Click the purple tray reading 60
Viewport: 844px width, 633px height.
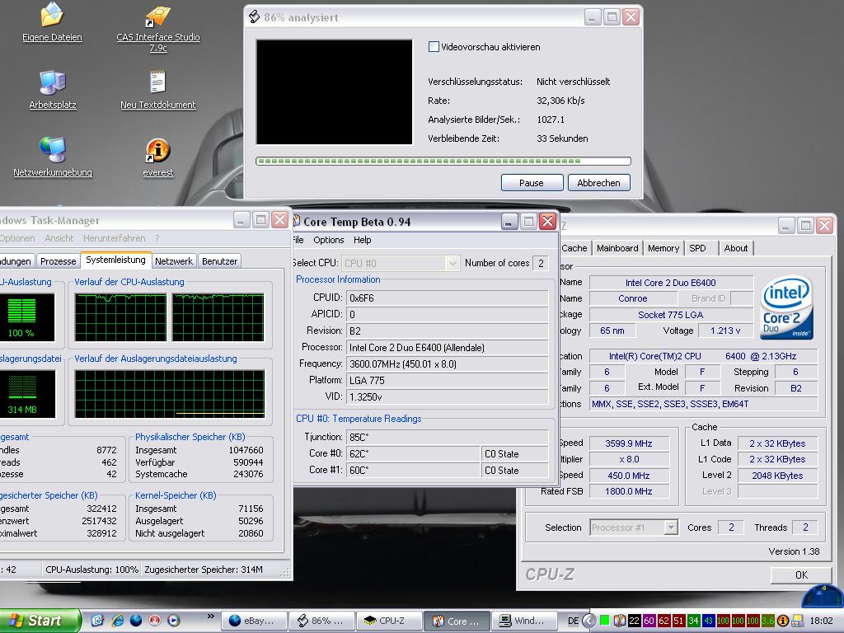(649, 621)
